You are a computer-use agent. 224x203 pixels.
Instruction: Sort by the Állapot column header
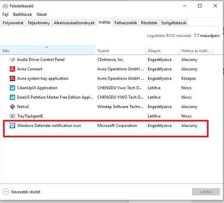click(x=162, y=50)
